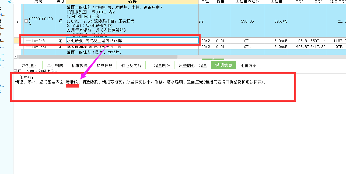Click left scroll arrow of table scrollbar
Screen dimensions: 346x174
(x=16, y=57)
